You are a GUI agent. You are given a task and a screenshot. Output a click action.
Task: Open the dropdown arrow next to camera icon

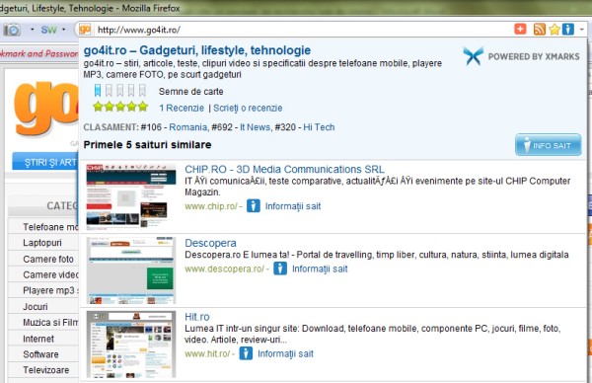click(x=33, y=29)
